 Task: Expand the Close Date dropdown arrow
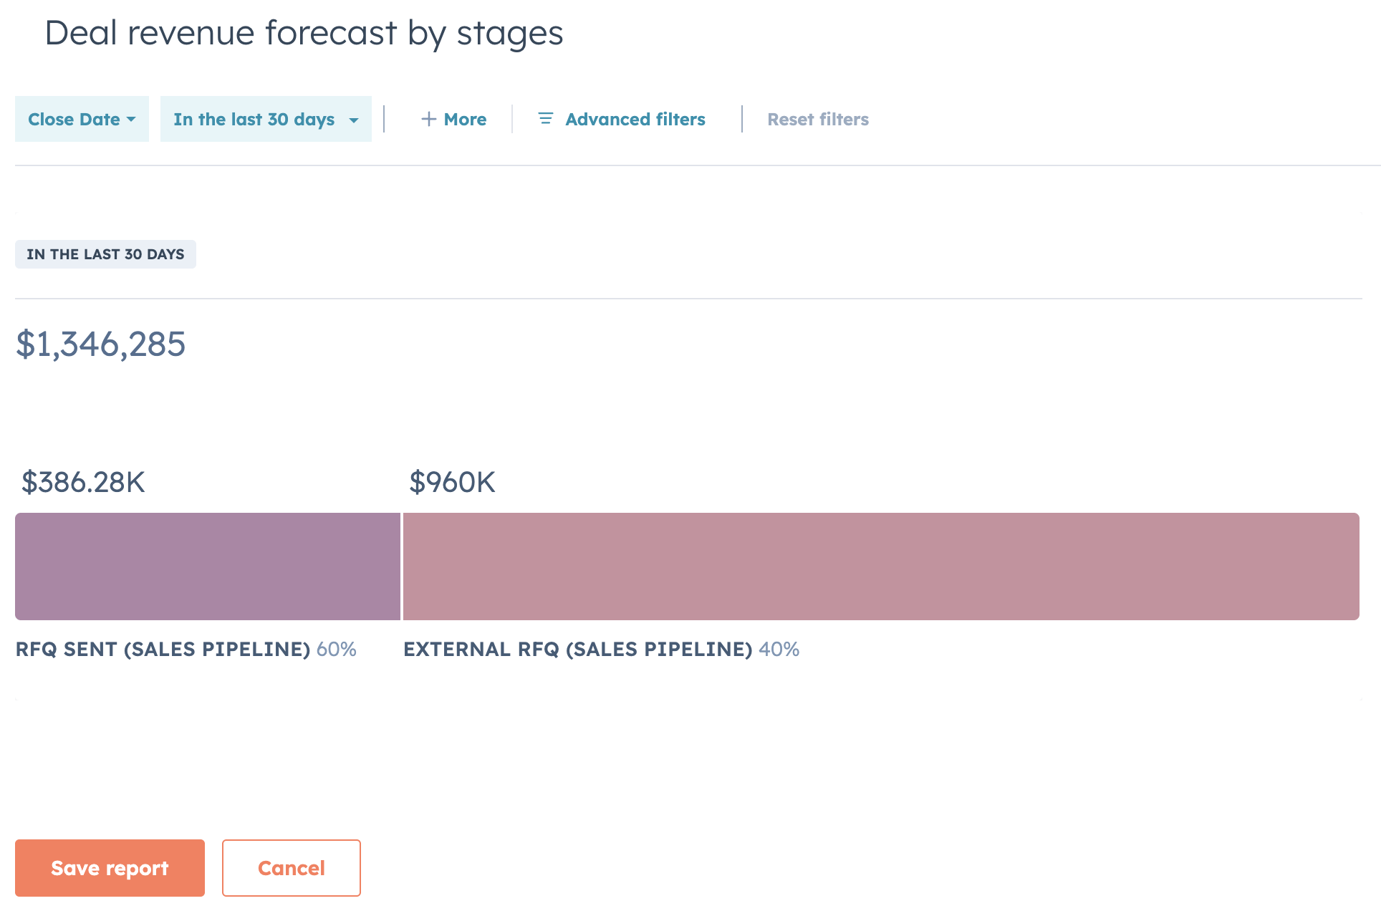131,120
